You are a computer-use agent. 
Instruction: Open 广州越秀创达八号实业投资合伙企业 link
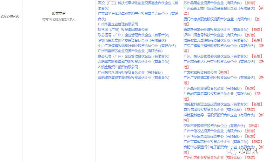219,62
